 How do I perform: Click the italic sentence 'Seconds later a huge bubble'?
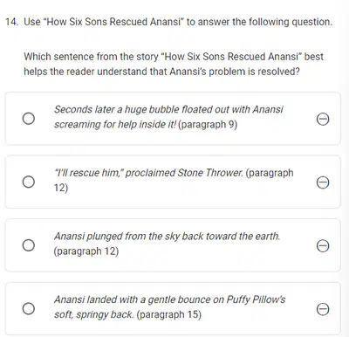168,109
